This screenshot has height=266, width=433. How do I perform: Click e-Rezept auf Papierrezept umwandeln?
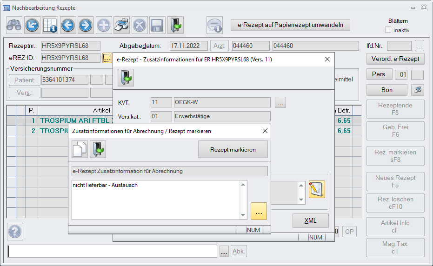(290, 25)
